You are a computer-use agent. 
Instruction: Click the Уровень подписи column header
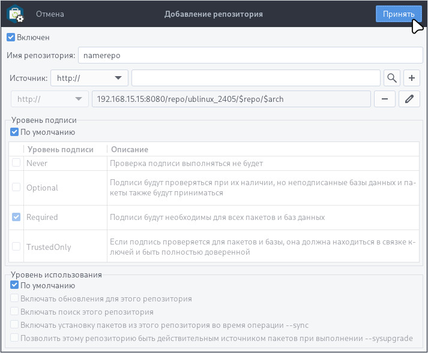coord(61,149)
